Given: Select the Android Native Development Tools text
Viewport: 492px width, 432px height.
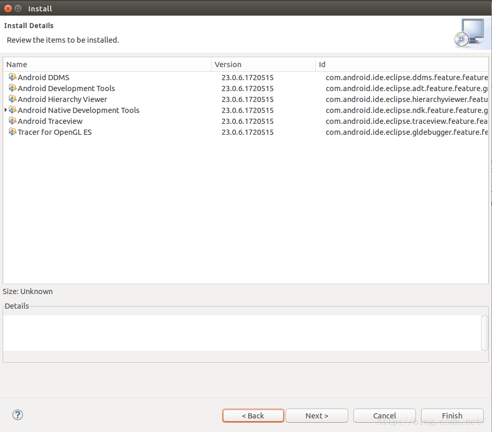Looking at the screenshot, I should [x=79, y=110].
